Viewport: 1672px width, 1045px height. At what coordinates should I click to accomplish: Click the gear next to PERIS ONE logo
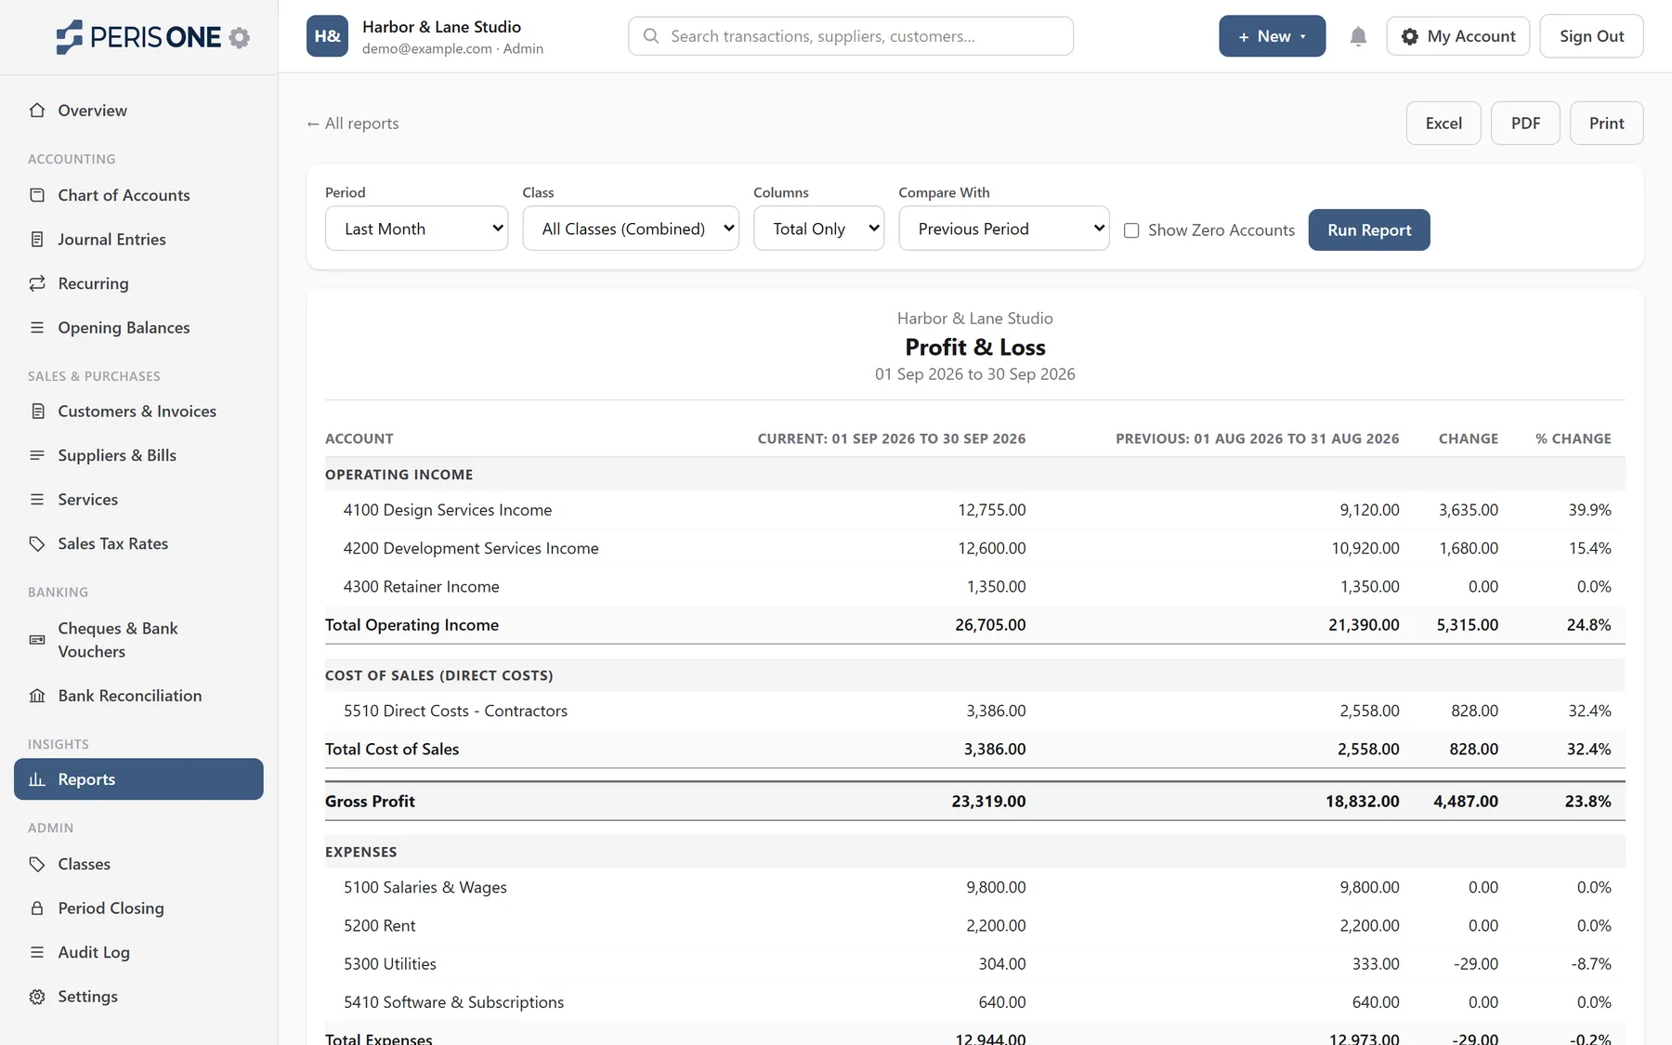pos(240,37)
